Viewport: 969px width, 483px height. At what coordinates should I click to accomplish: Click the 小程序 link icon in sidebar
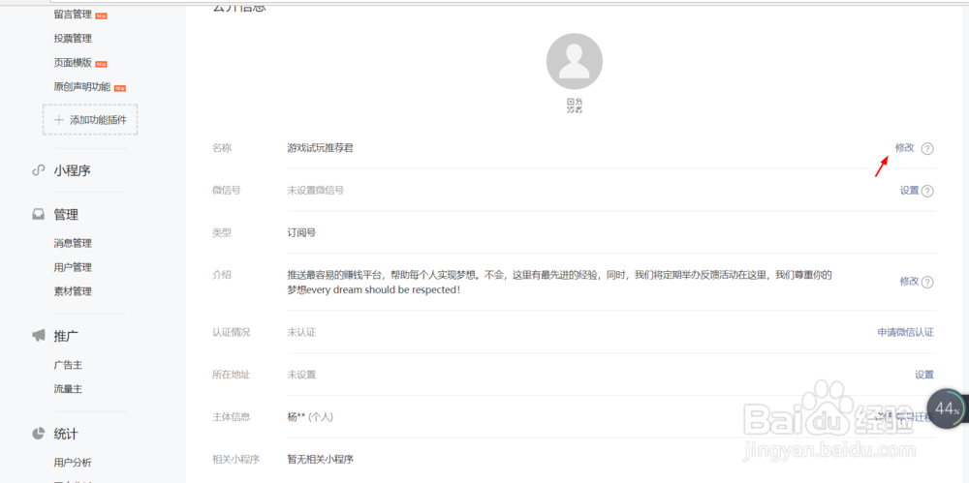click(x=39, y=170)
